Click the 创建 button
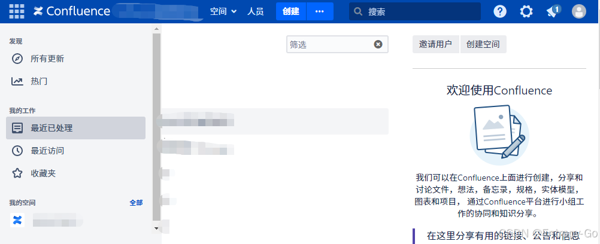This screenshot has height=244, width=600. pyautogui.click(x=291, y=11)
